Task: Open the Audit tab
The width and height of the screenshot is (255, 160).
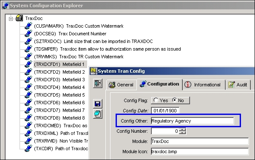Action: click(x=238, y=85)
